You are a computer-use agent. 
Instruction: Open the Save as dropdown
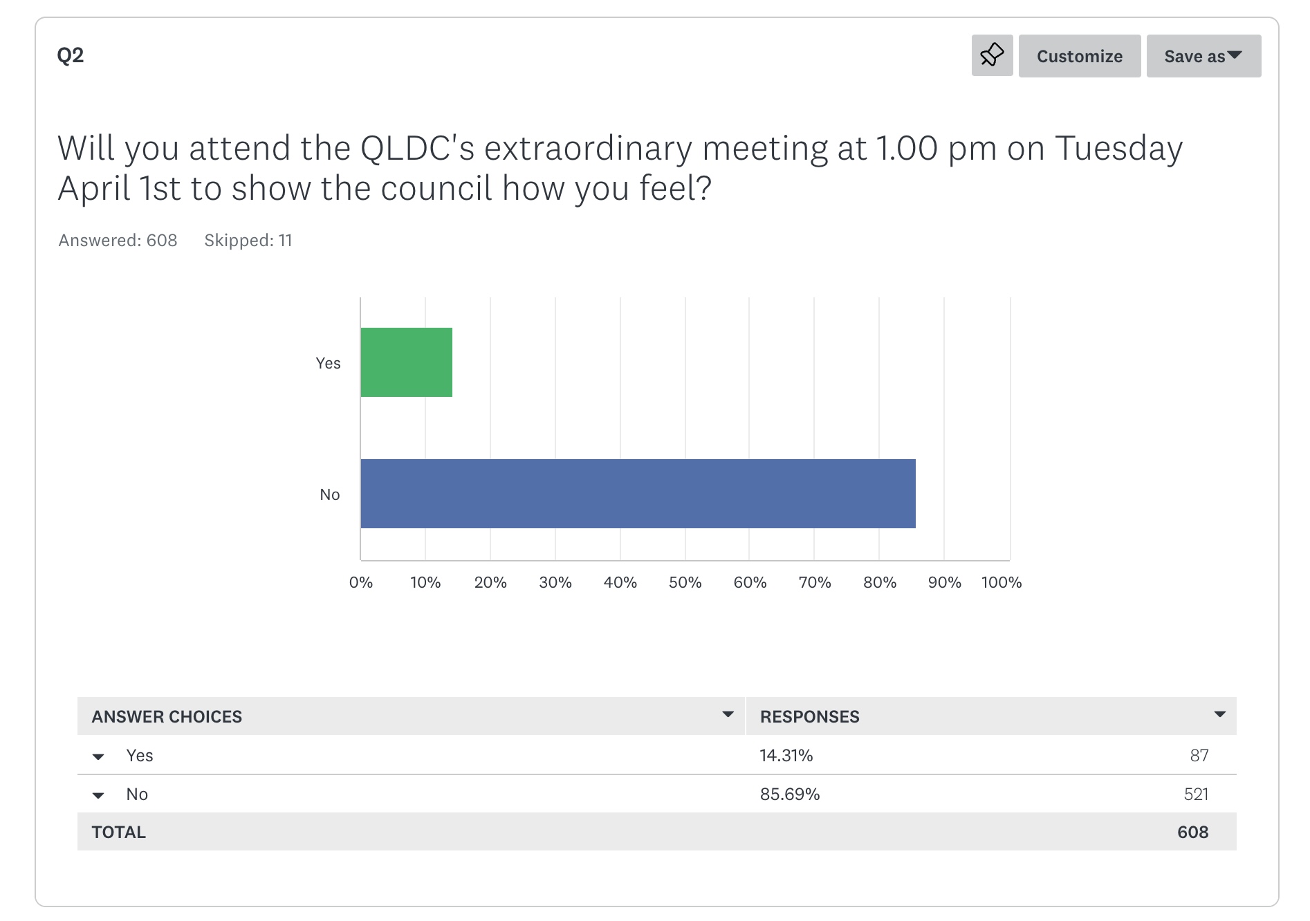click(1194, 56)
